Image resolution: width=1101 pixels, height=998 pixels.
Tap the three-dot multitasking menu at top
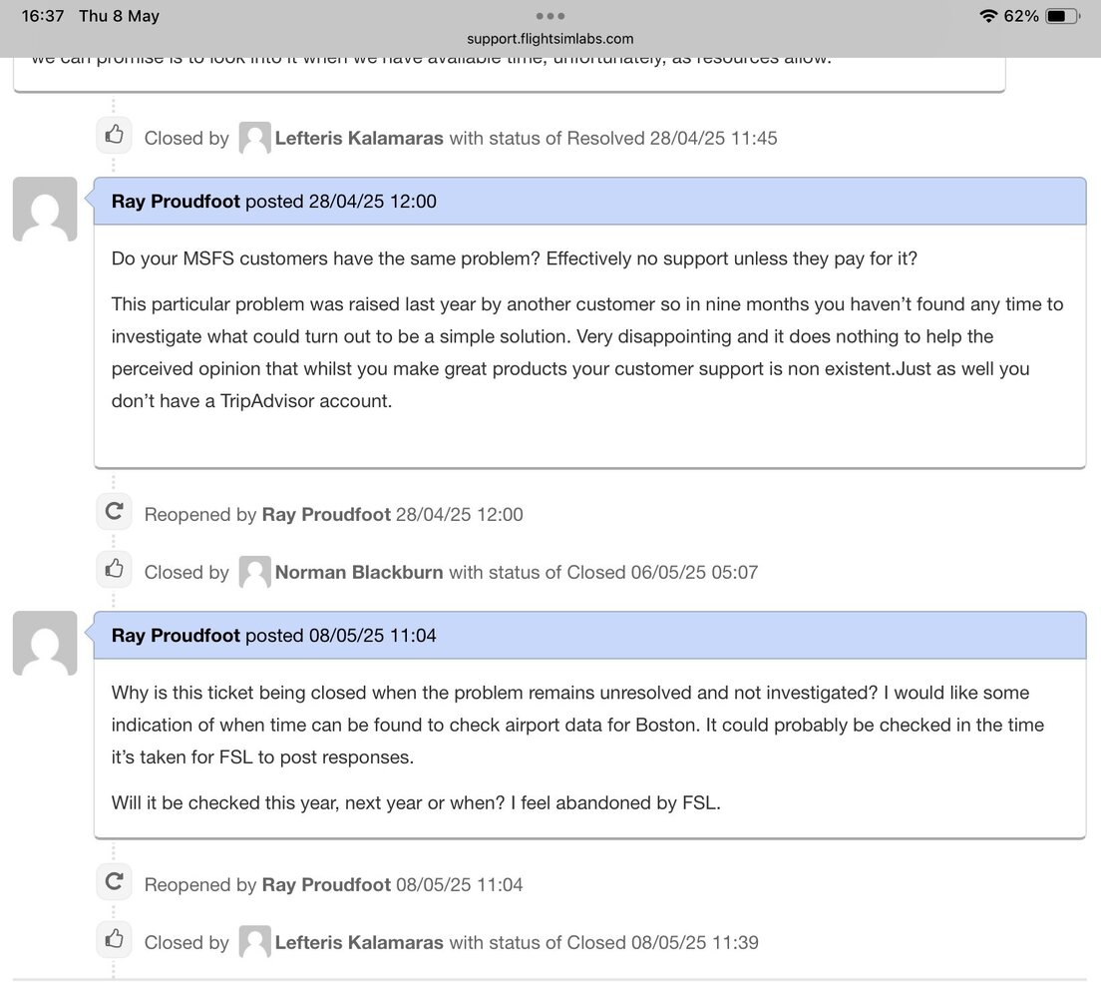pyautogui.click(x=550, y=15)
